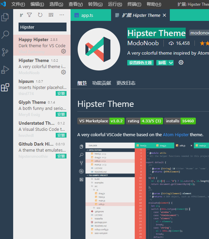Open the 编辑(E) menu
209x239 pixels.
pos(37,4)
